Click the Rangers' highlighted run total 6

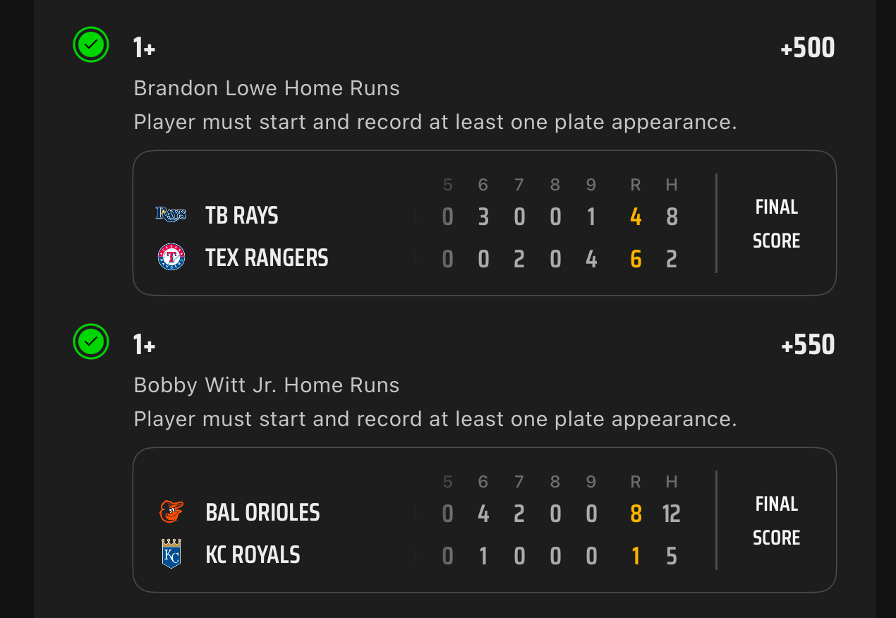[x=636, y=260]
